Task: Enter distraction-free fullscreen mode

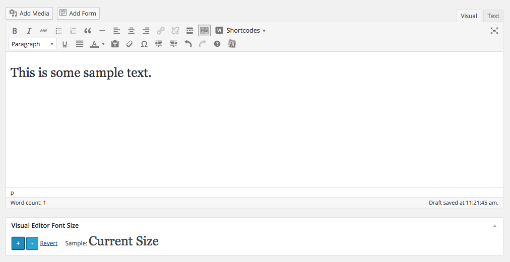Action: (x=494, y=31)
